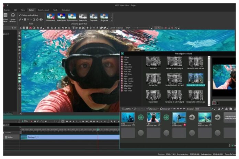Select Vertical Out with 1x8 grid transition

tap(196, 79)
